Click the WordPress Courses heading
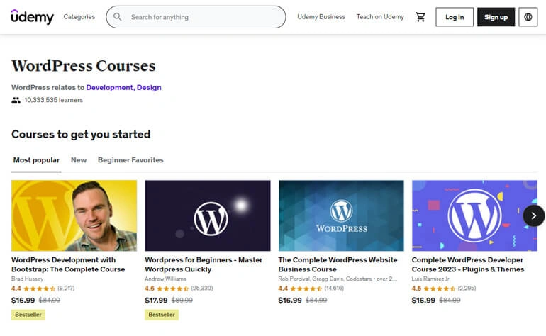Screen dimensions: 546x336 coord(84,66)
